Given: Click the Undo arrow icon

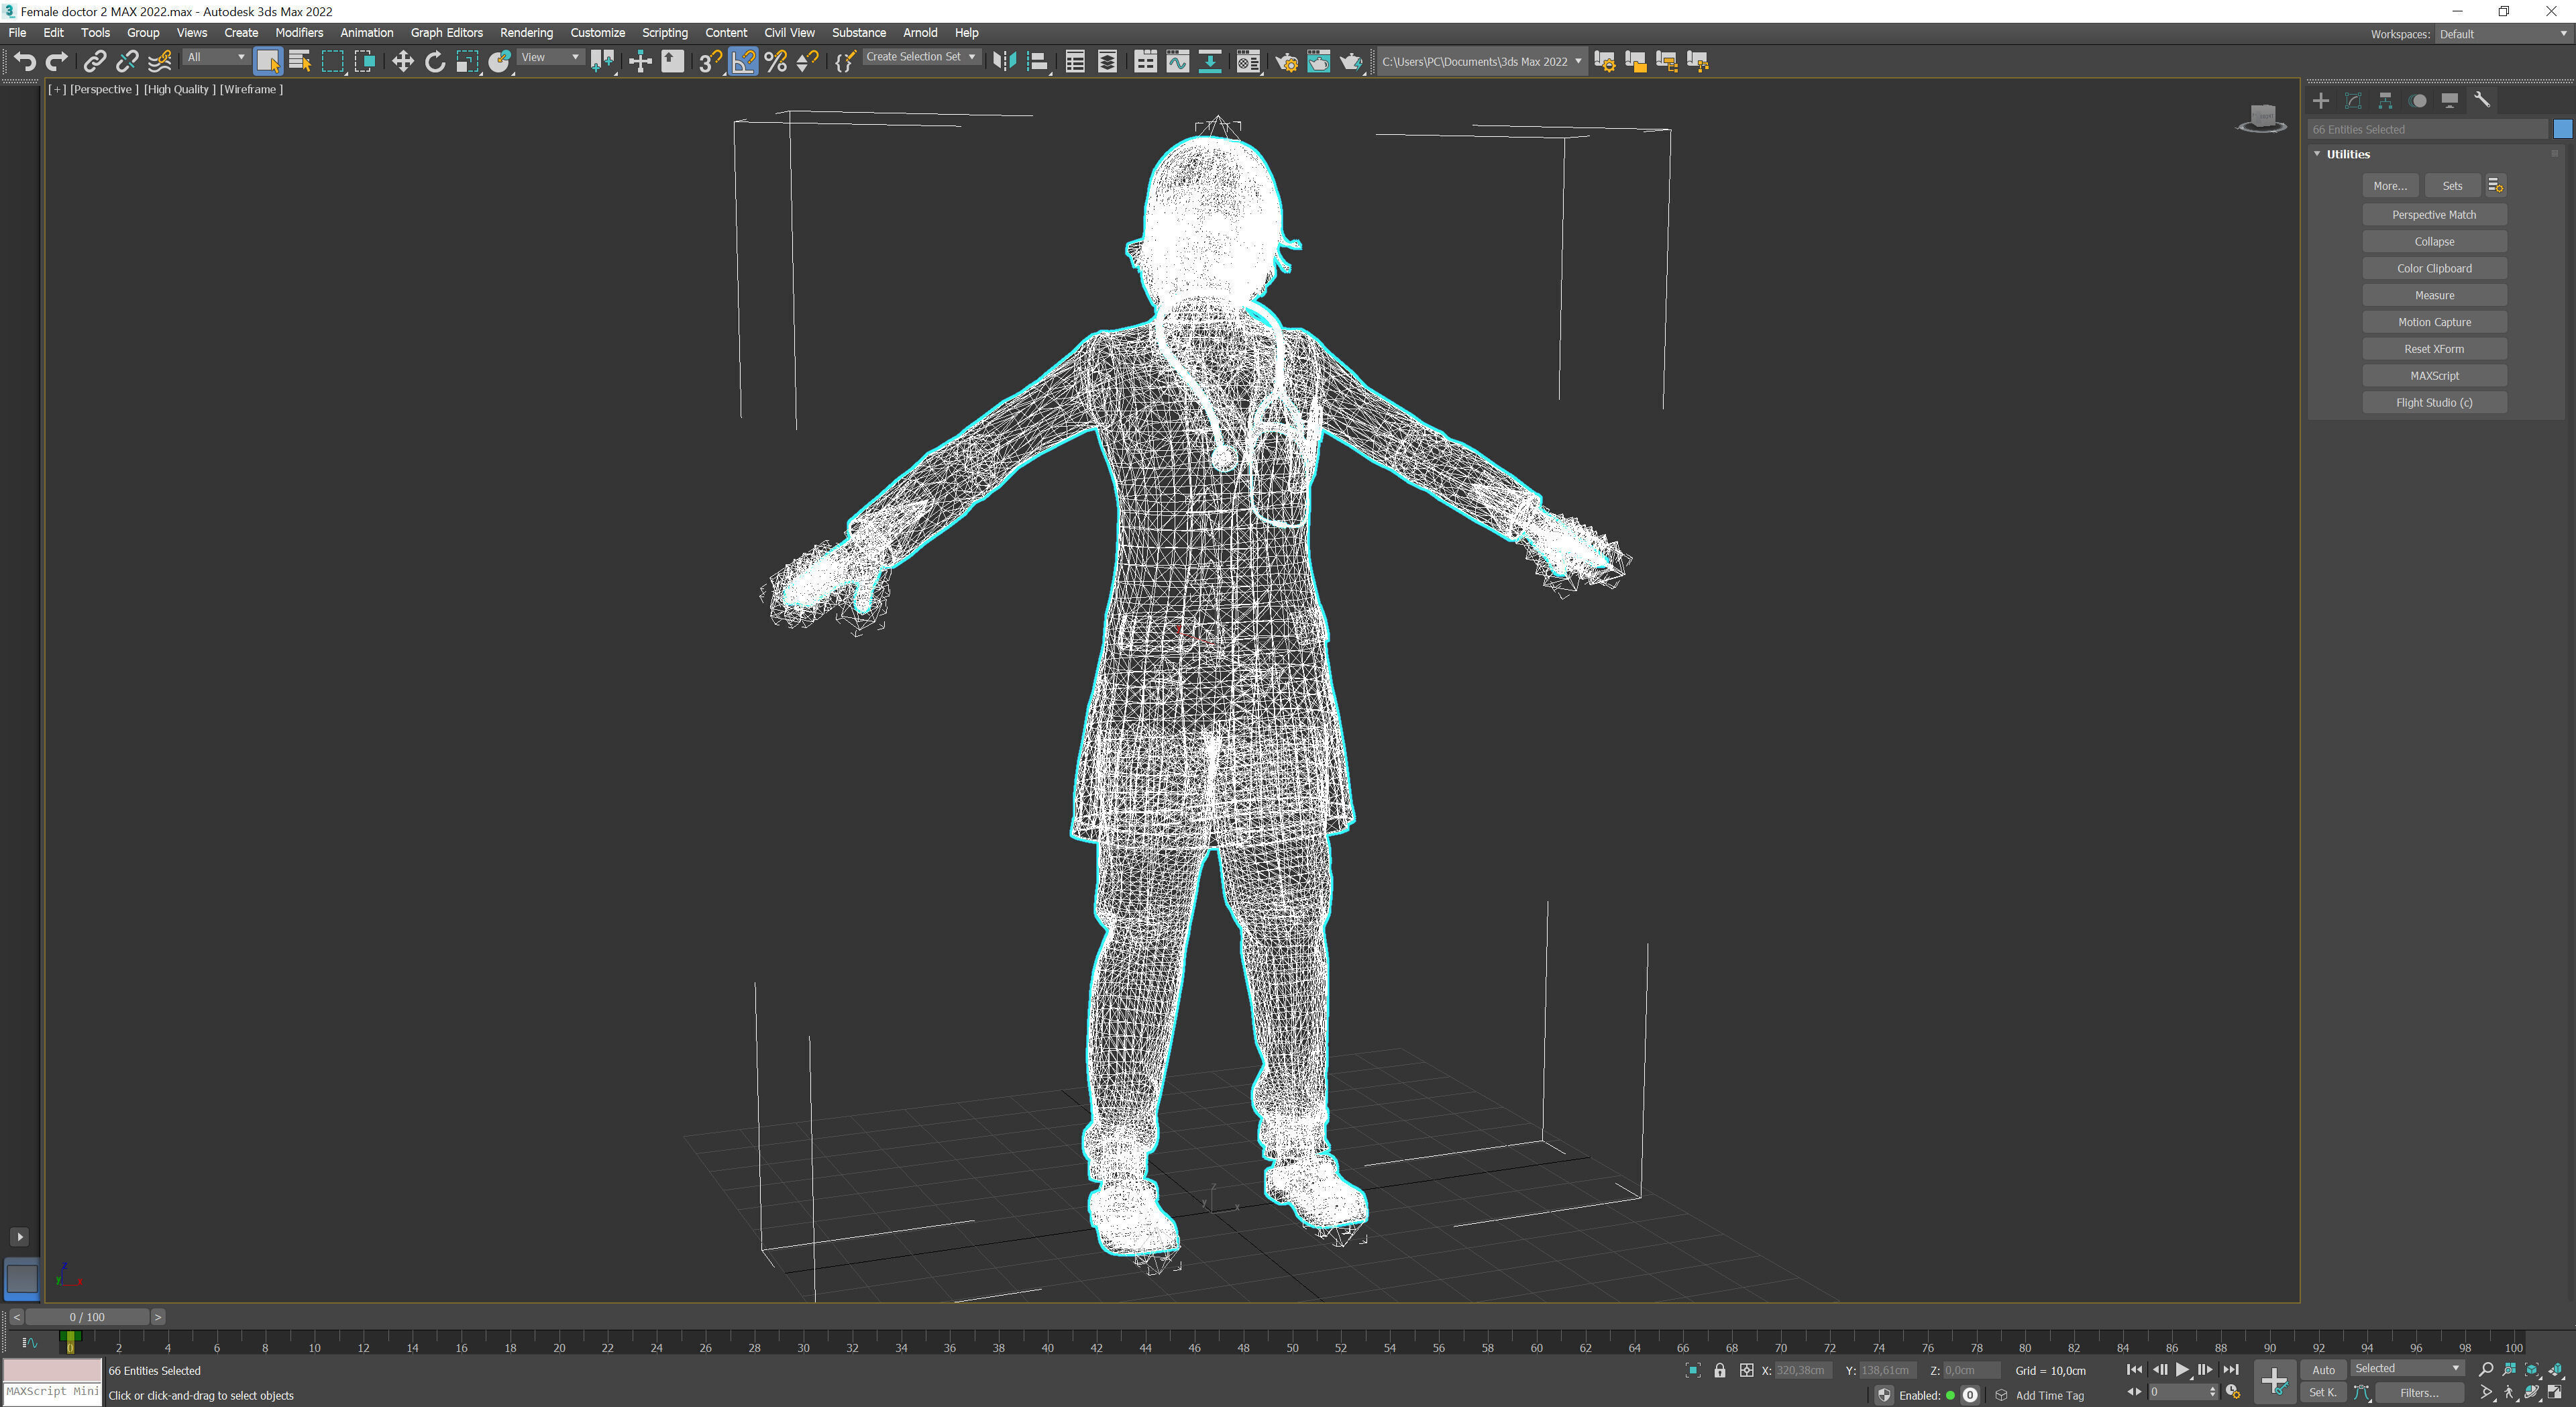Looking at the screenshot, I should pyautogui.click(x=25, y=62).
